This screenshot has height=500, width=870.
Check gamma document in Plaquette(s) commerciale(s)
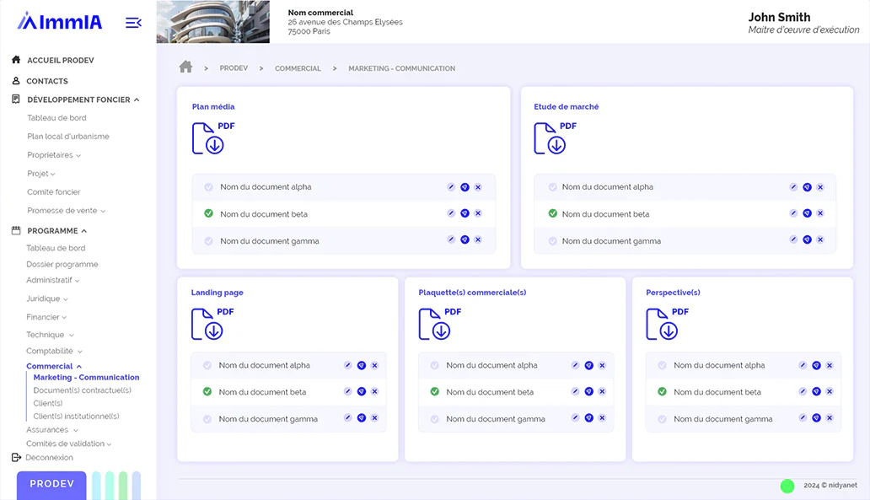(434, 419)
